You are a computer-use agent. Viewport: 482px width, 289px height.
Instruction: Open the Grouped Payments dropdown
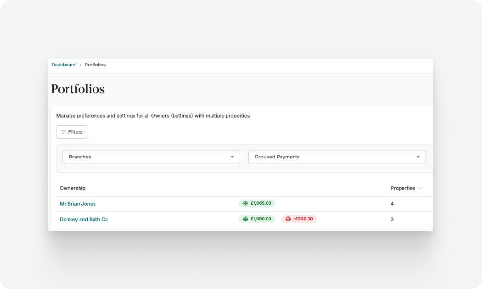[x=336, y=157]
